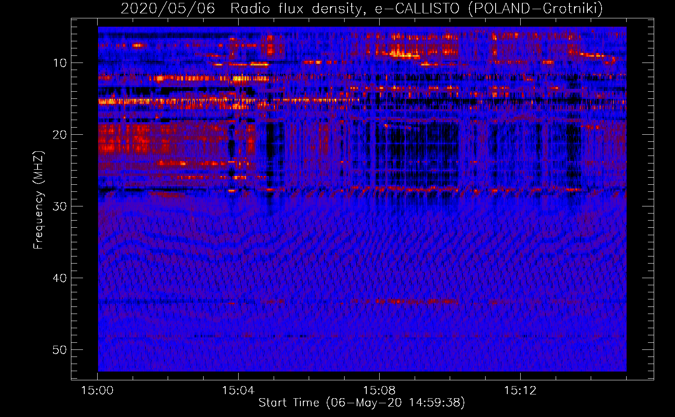Select the "Frequency (MHZ)" axis label
675x417 pixels.
click(38, 200)
